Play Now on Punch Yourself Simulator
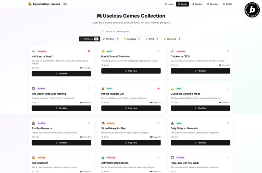Screen dimensions: 262x173 click(x=131, y=71)
